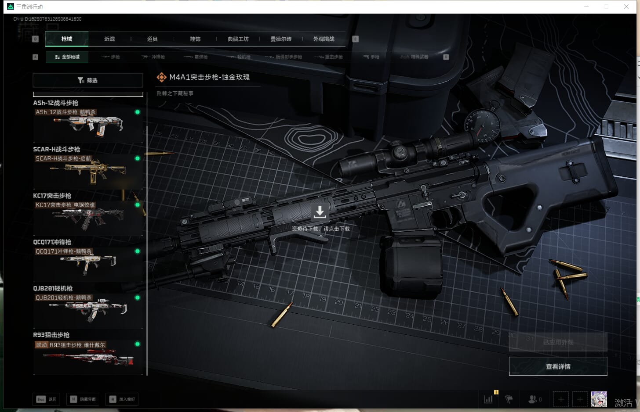
Task: Show the 轻机枪 weapon category
Action: 239,57
